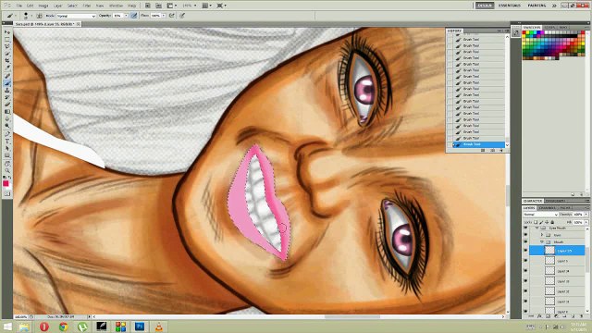Select the Zoom tool in toolbox
Screen dimensions: 592x333
coord(7,170)
